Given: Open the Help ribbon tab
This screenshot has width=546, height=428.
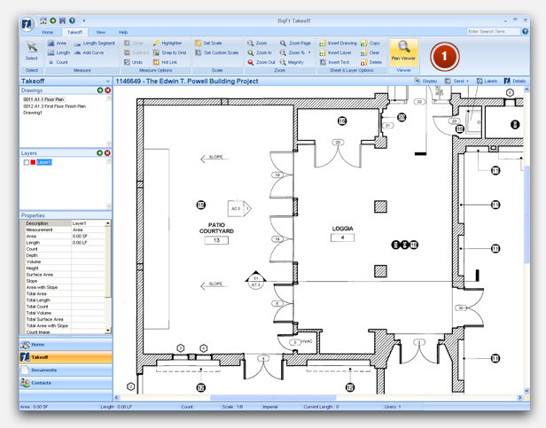Looking at the screenshot, I should tap(123, 32).
